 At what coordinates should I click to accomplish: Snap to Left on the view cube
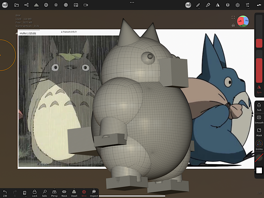[x=240, y=21]
